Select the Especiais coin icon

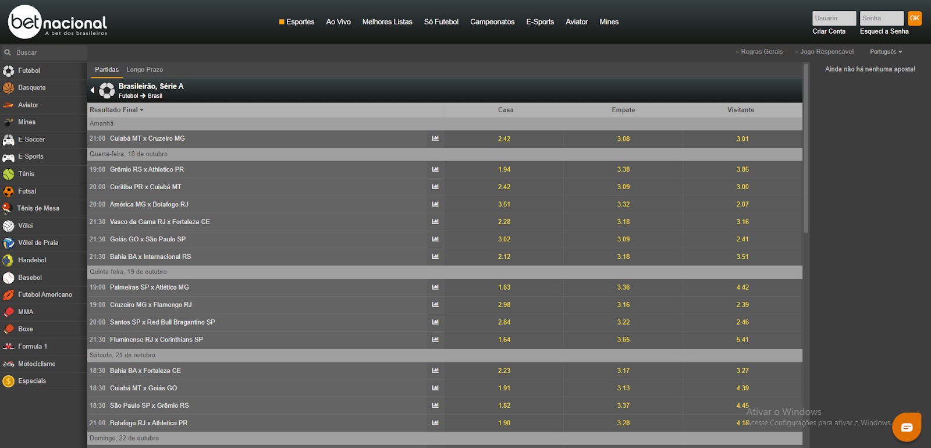8,381
